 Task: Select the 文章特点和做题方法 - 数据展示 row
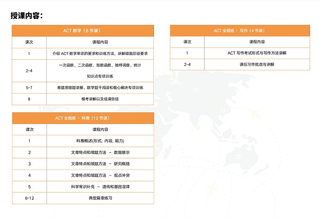[100, 152]
